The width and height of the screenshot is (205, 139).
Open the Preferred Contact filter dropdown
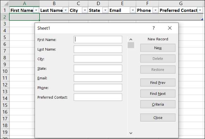pyautogui.click(x=200, y=10)
